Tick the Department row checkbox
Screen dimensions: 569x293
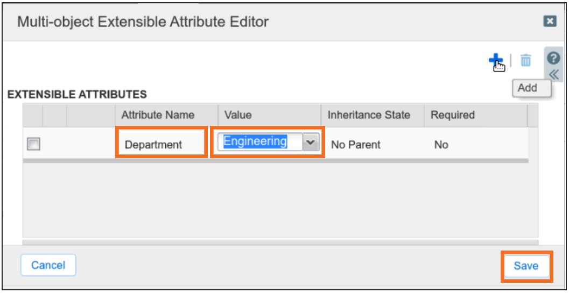[x=34, y=144]
